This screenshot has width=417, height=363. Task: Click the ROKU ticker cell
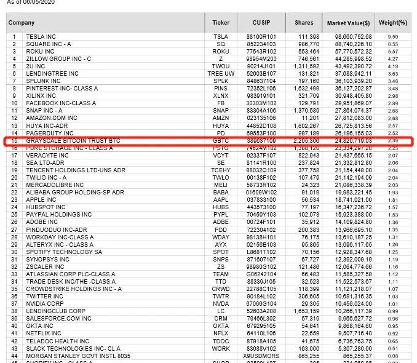[x=221, y=52]
